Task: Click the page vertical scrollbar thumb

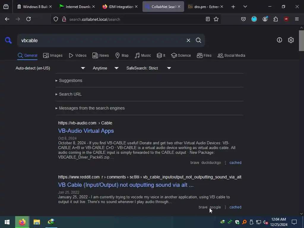Action: click(x=301, y=40)
